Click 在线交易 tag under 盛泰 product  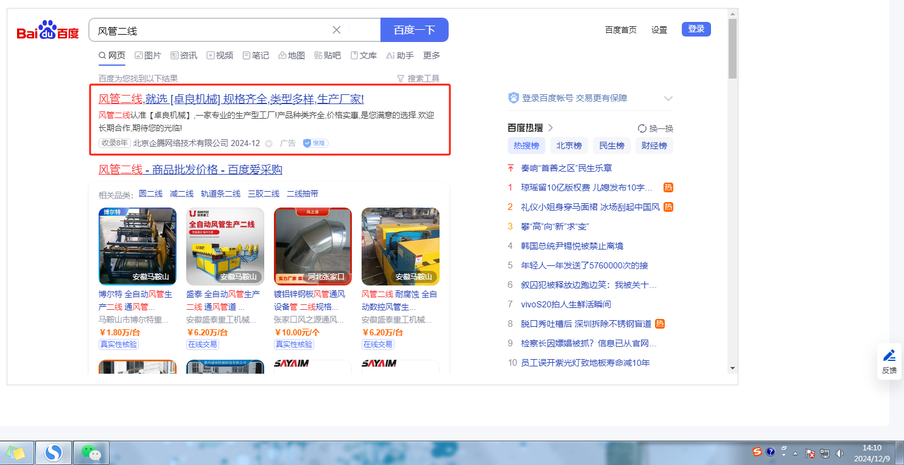click(203, 344)
